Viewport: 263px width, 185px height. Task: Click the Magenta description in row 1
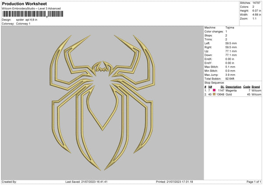[x=231, y=90]
